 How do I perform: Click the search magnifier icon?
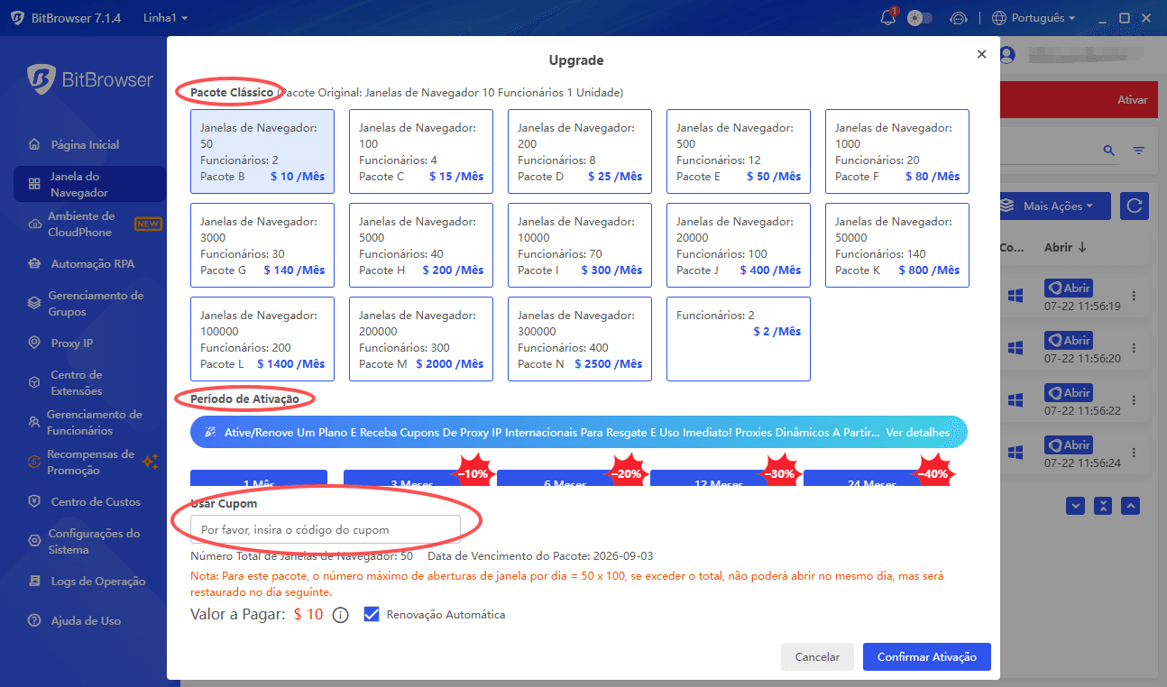[x=1109, y=151]
